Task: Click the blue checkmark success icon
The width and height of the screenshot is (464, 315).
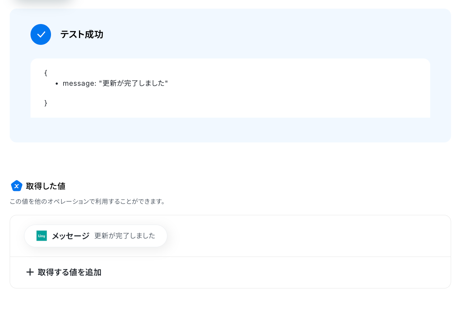Action: pos(41,34)
